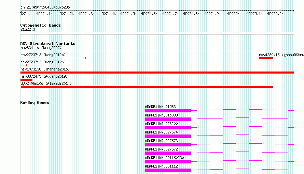Click the 45074.1k ruler tick label

[44, 14]
